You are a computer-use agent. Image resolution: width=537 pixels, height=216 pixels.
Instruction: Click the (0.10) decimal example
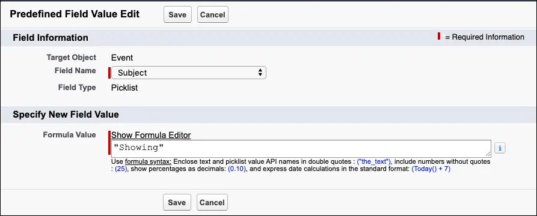tap(237, 169)
